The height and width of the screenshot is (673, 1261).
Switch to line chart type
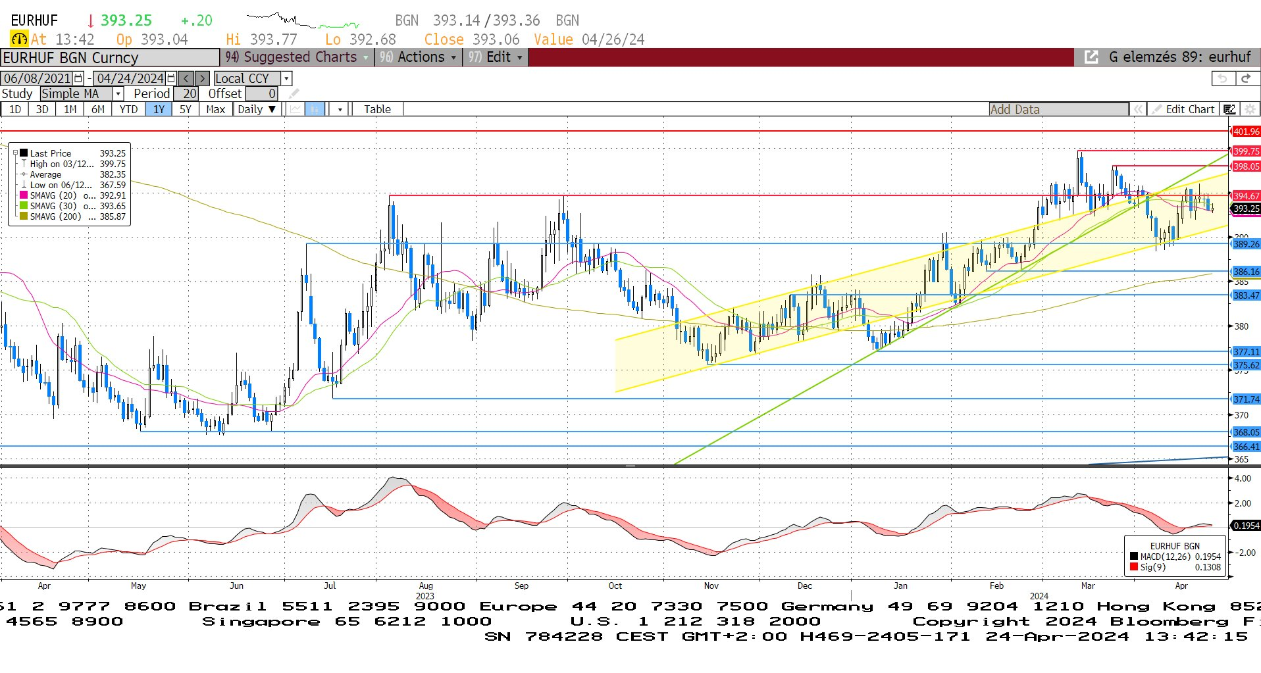tap(296, 109)
